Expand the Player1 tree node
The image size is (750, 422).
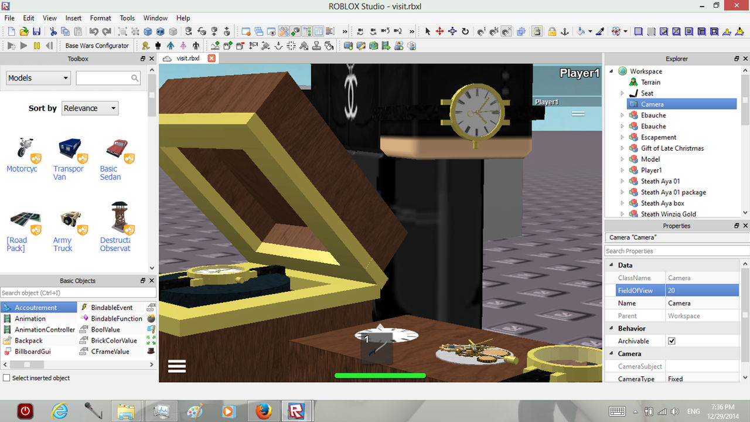coord(622,170)
